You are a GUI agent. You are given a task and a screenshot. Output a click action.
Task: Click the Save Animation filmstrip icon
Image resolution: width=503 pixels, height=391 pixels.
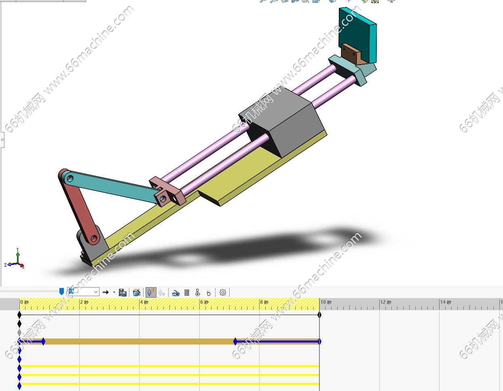[123, 292]
